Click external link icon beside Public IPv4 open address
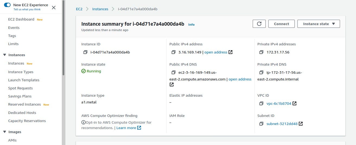The image size is (356, 145). click(x=230, y=52)
